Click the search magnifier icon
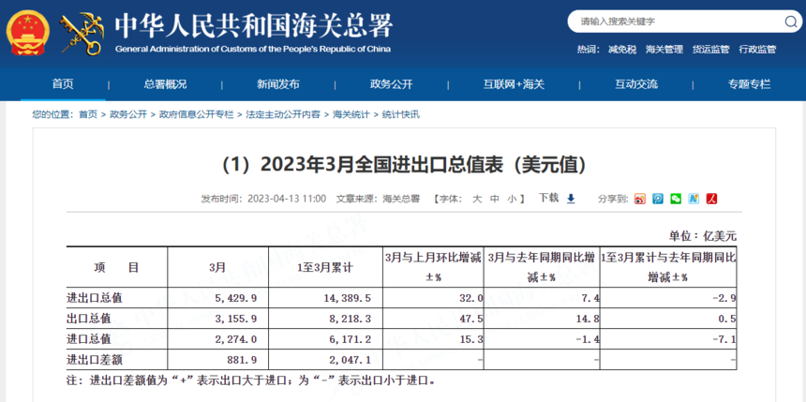806x402 pixels. [790, 22]
